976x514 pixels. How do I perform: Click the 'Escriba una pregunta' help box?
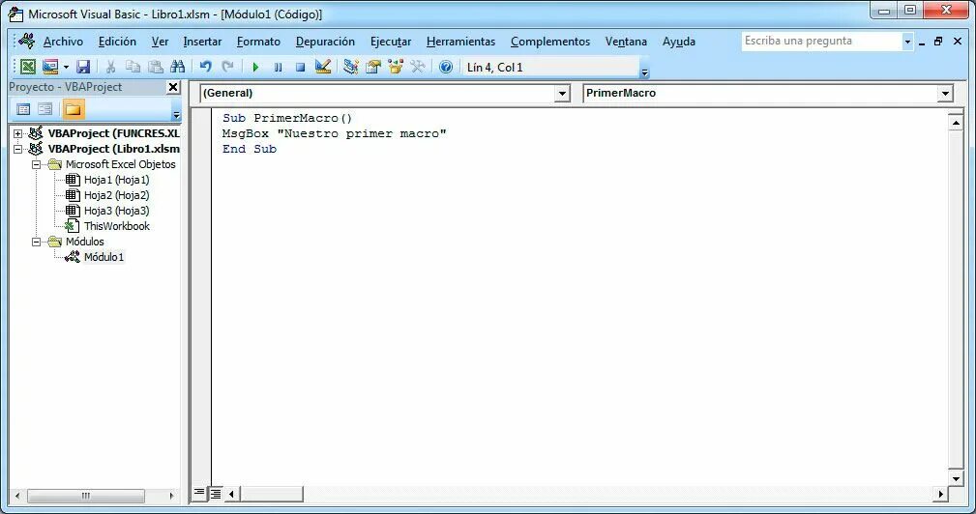tap(821, 41)
